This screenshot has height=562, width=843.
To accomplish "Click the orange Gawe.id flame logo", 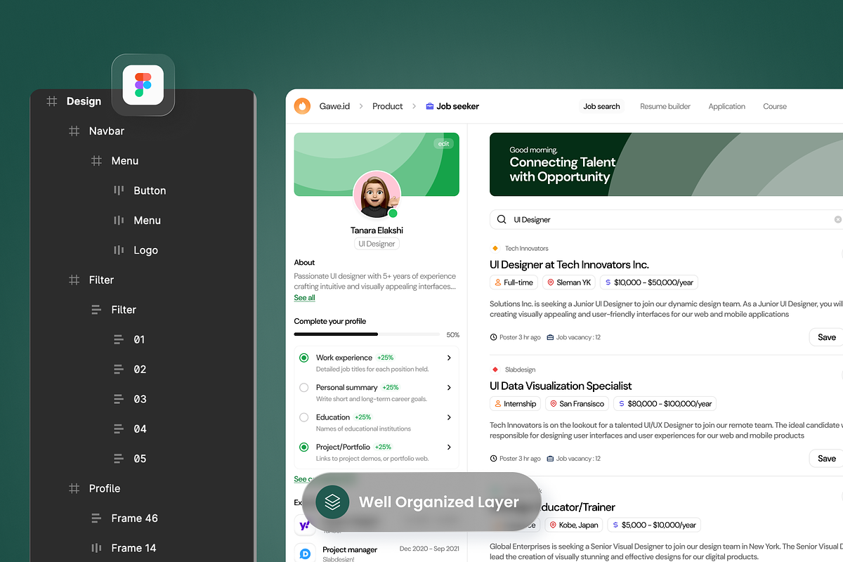I will [302, 106].
